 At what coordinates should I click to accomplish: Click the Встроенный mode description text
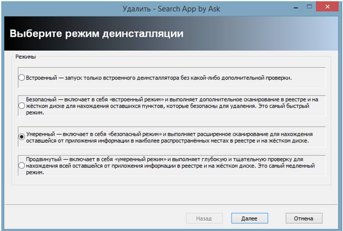[159, 77]
